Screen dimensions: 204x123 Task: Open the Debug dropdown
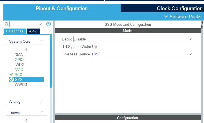pyautogui.click(x=133, y=39)
